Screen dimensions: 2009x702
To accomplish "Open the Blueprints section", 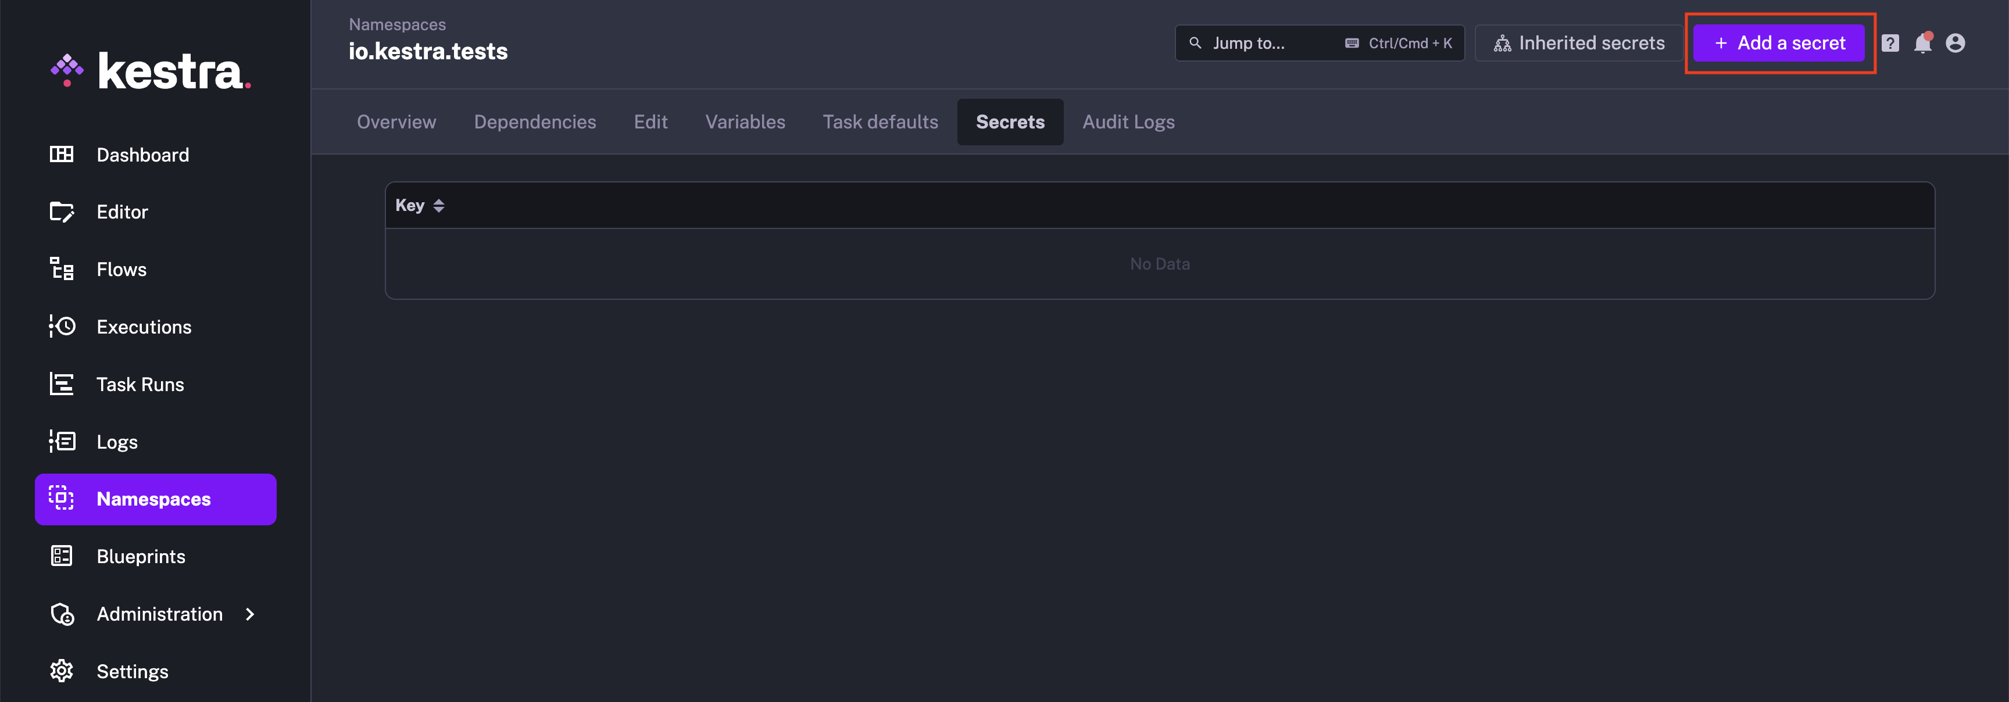I will [141, 556].
